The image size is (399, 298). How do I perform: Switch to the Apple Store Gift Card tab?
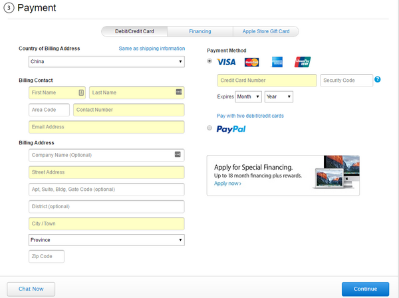pos(266,31)
